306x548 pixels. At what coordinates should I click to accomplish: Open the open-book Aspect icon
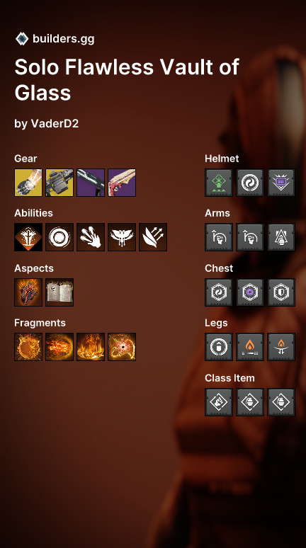(59, 292)
